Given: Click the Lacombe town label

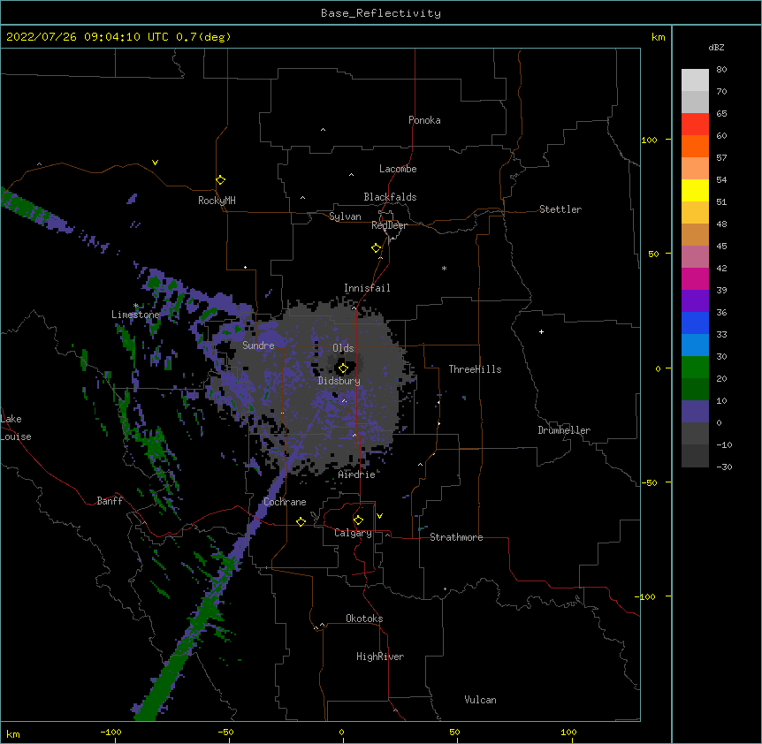Looking at the screenshot, I should point(398,169).
